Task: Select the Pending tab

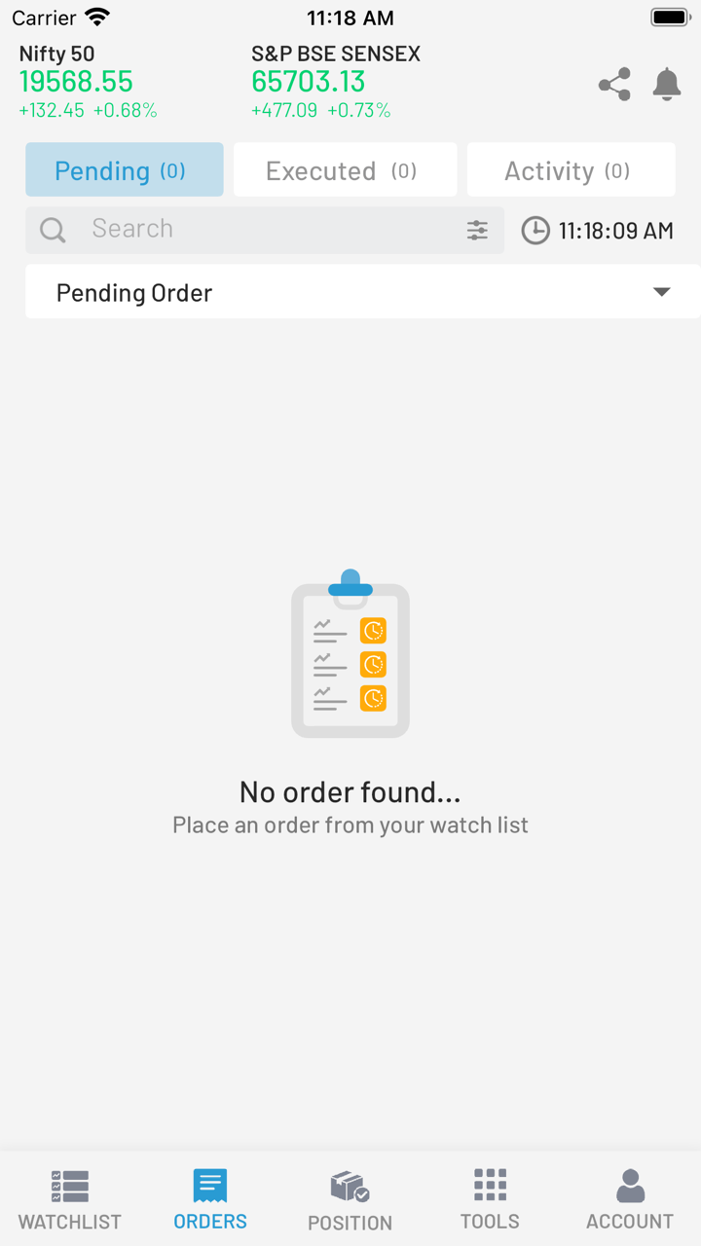Action: click(125, 170)
